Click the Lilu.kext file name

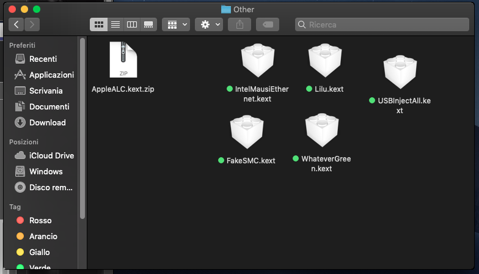[329, 89]
